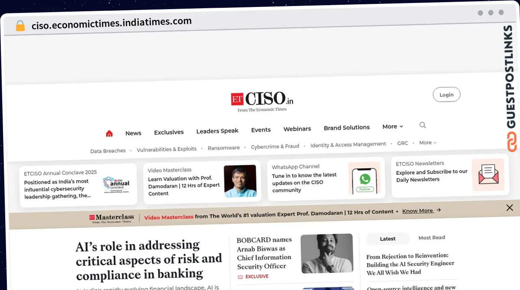520x290 pixels.
Task: Expand the More menu in main navigation
Action: pyautogui.click(x=393, y=126)
